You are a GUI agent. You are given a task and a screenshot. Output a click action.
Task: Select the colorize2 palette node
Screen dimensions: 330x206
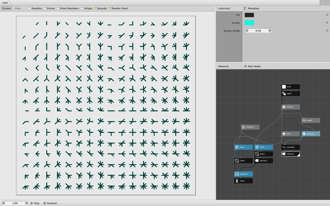click(263, 160)
